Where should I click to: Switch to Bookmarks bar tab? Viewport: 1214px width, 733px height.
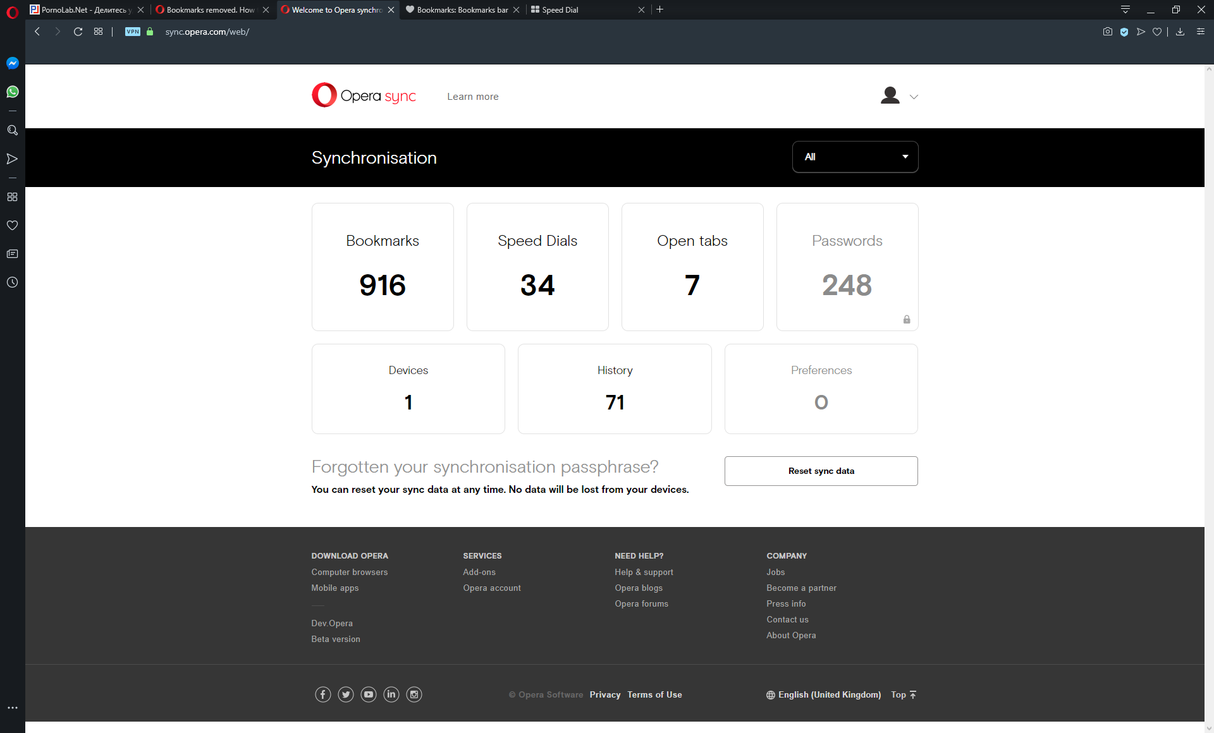(x=462, y=9)
